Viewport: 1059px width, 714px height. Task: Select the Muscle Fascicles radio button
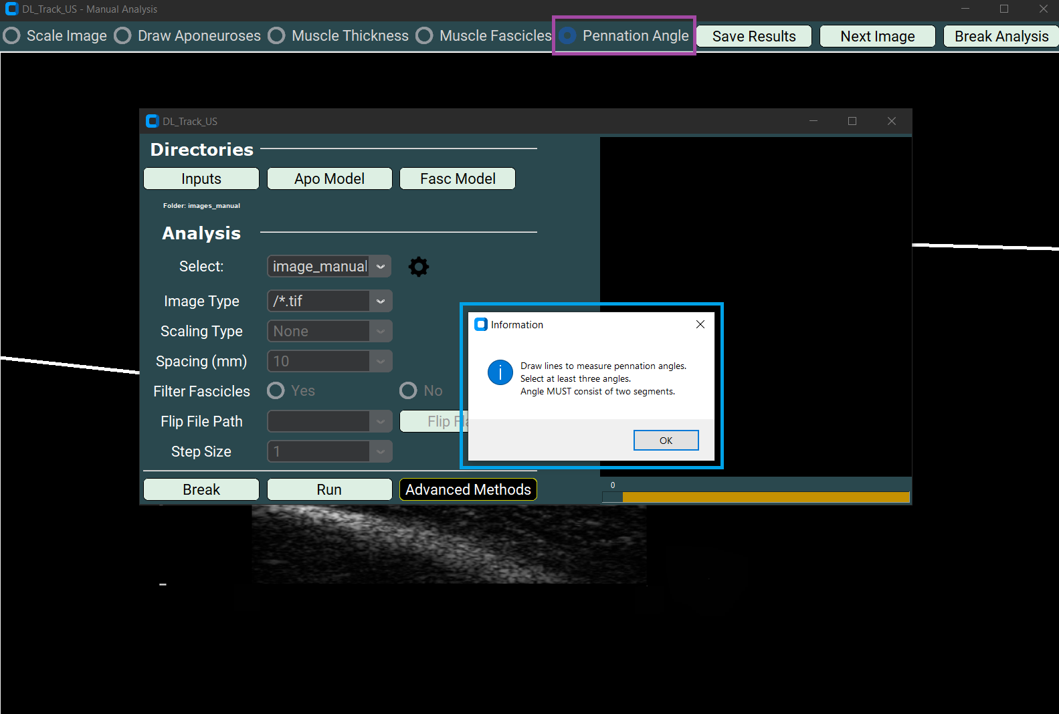coord(425,36)
